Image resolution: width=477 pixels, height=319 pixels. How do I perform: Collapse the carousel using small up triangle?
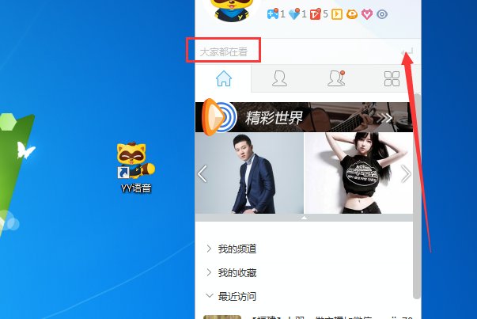click(x=304, y=218)
